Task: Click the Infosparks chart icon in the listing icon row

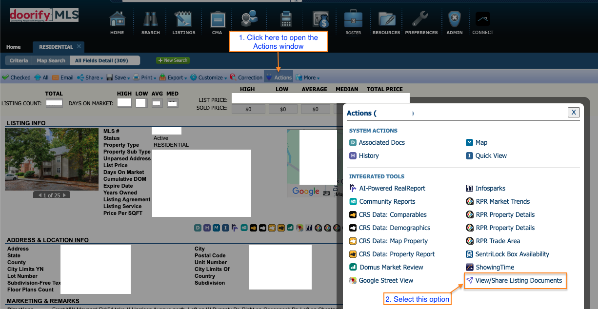Action: (309, 228)
